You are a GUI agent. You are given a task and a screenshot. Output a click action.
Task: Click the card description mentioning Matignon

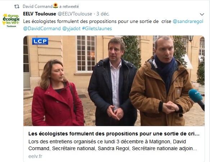click(x=113, y=145)
